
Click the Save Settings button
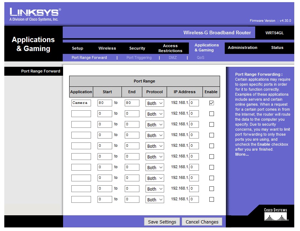(162, 222)
